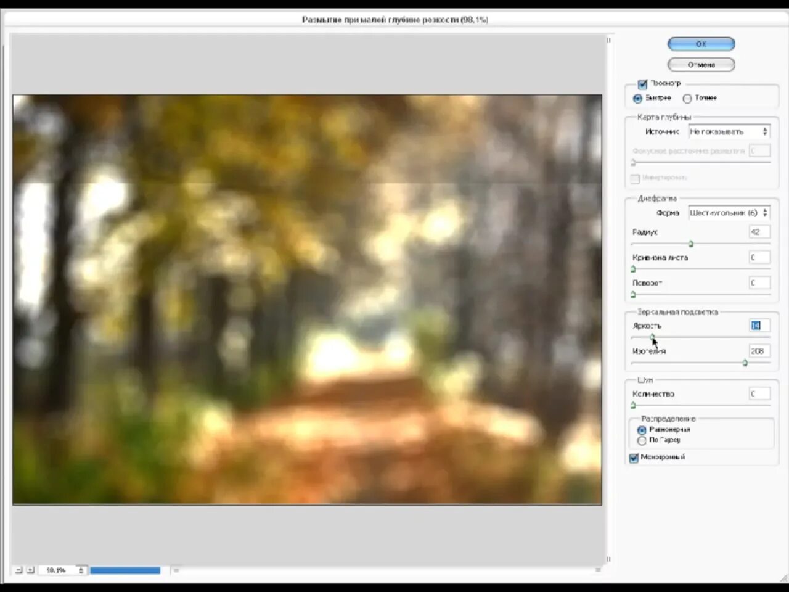Click the Изогелия value field showing 208
Image resolution: width=789 pixels, height=592 pixels.
click(x=759, y=351)
